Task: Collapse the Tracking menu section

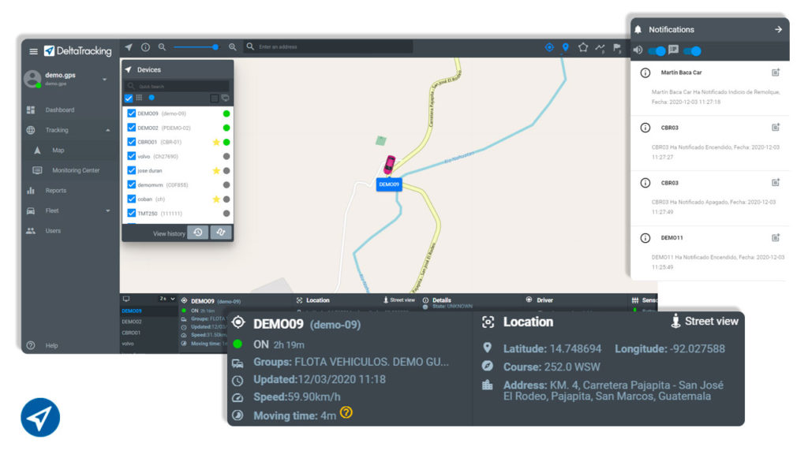Action: pyautogui.click(x=107, y=130)
